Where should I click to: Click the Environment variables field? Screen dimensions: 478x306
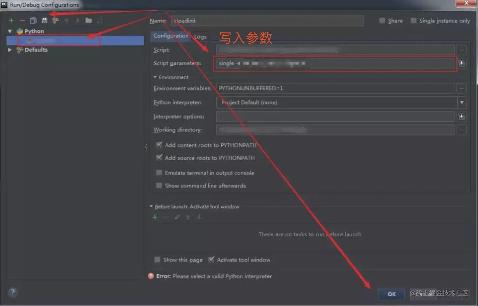tap(335, 88)
